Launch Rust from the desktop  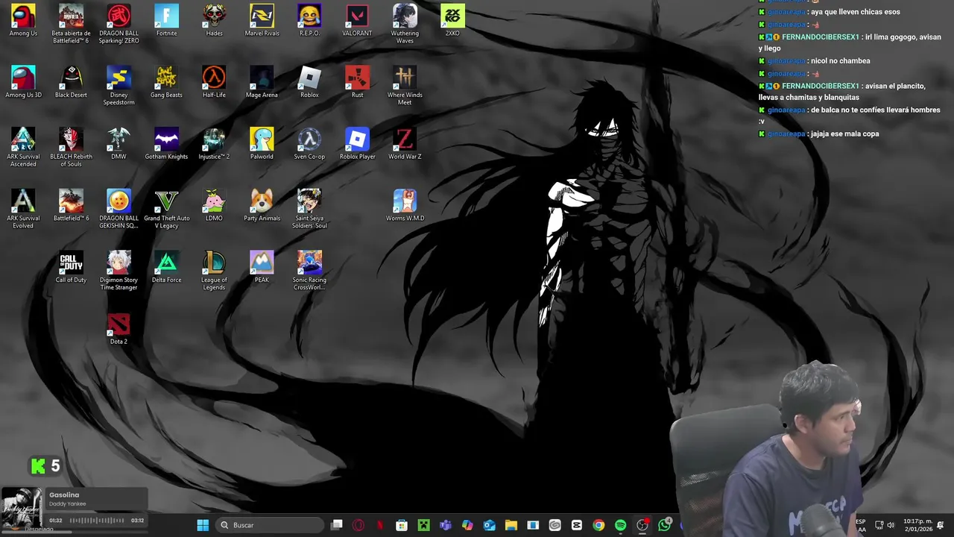tap(357, 82)
